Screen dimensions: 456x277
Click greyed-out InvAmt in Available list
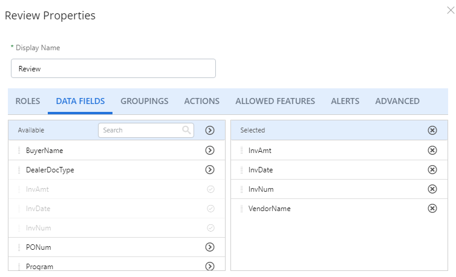37,189
